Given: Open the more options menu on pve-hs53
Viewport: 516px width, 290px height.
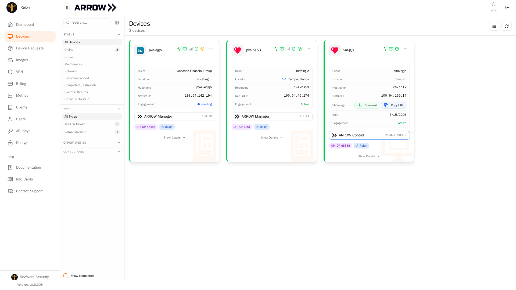Looking at the screenshot, I should (x=308, y=49).
